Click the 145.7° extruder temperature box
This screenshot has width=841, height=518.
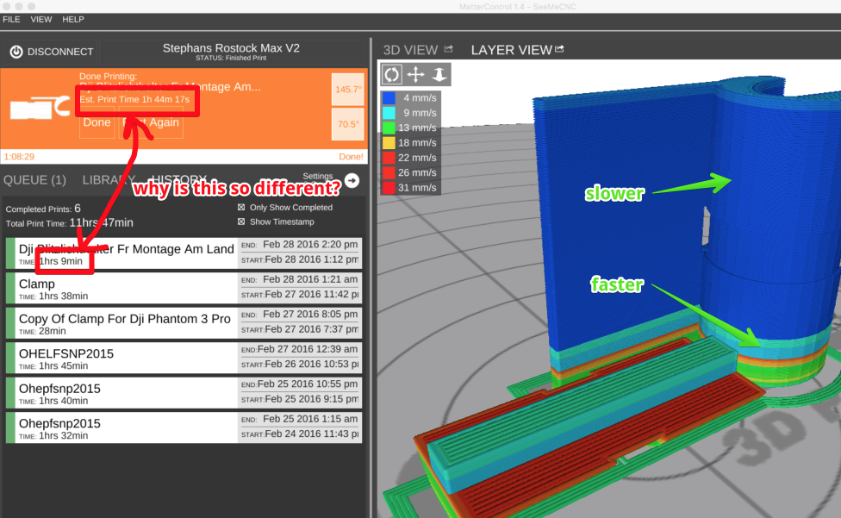347,90
